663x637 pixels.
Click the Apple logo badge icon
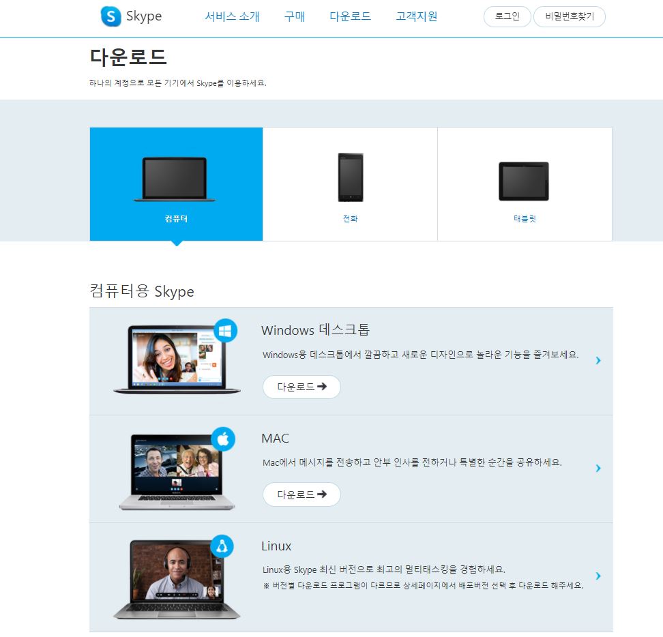click(x=223, y=439)
